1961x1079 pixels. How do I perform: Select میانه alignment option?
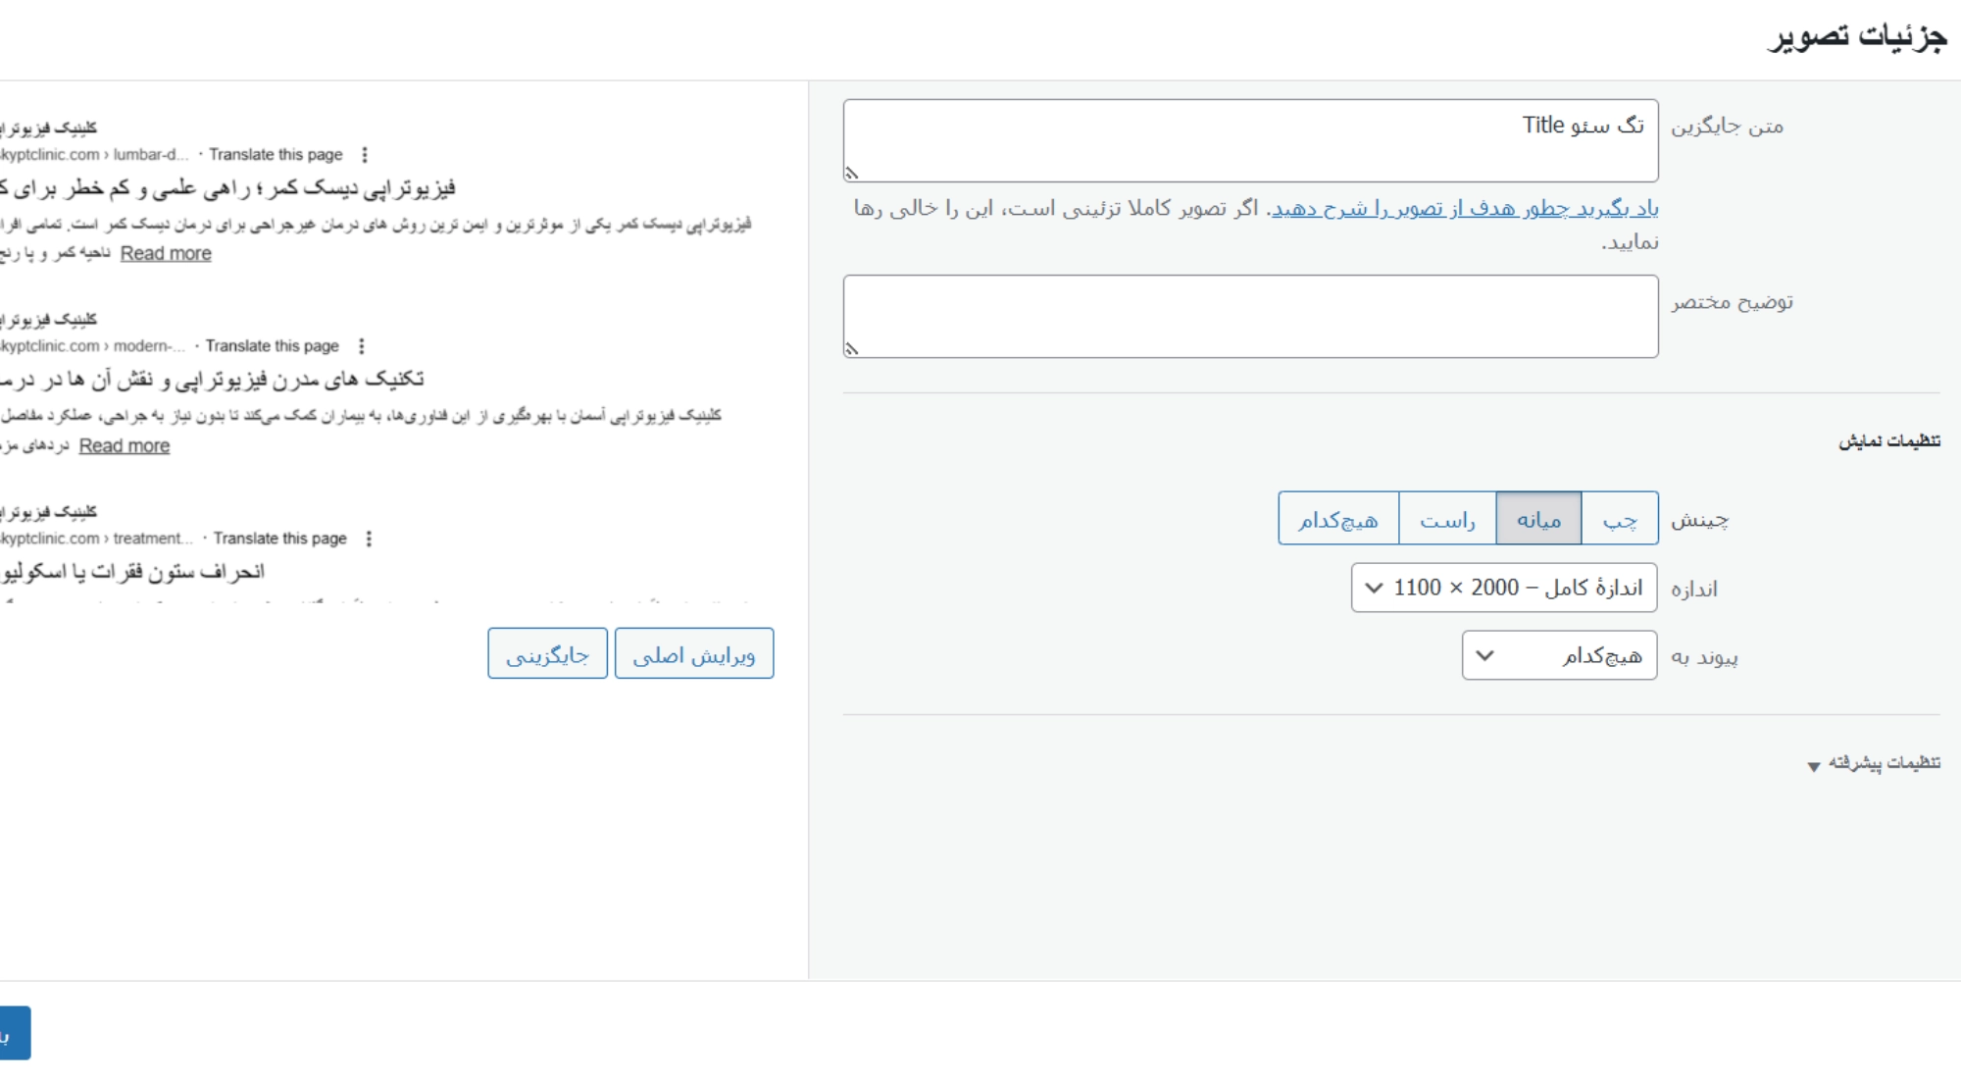coord(1539,520)
